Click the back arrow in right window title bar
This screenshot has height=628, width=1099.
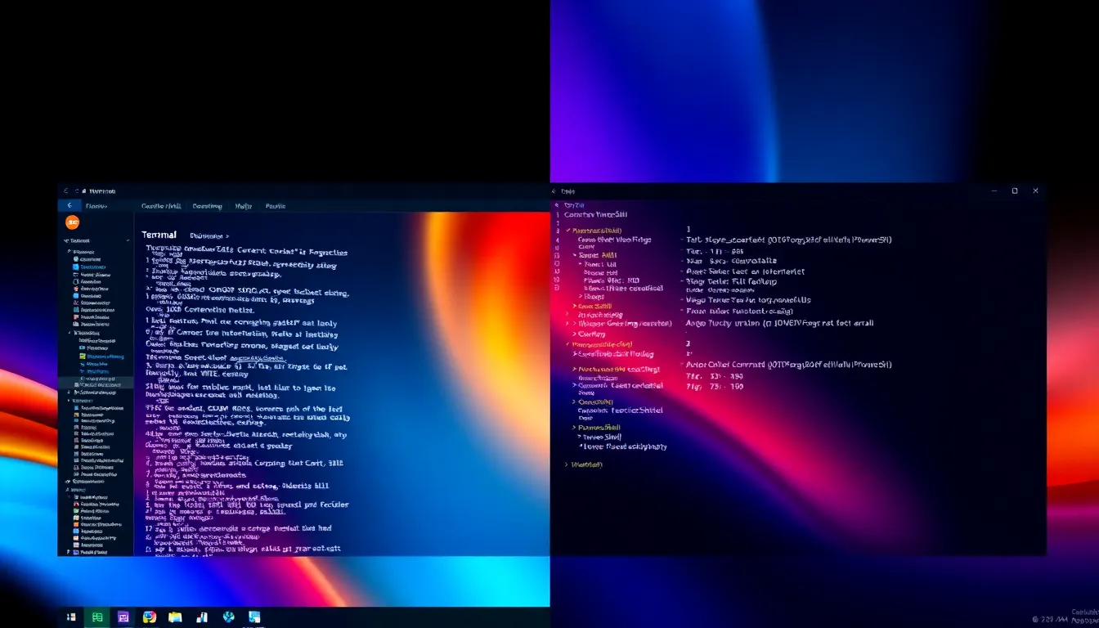click(555, 191)
